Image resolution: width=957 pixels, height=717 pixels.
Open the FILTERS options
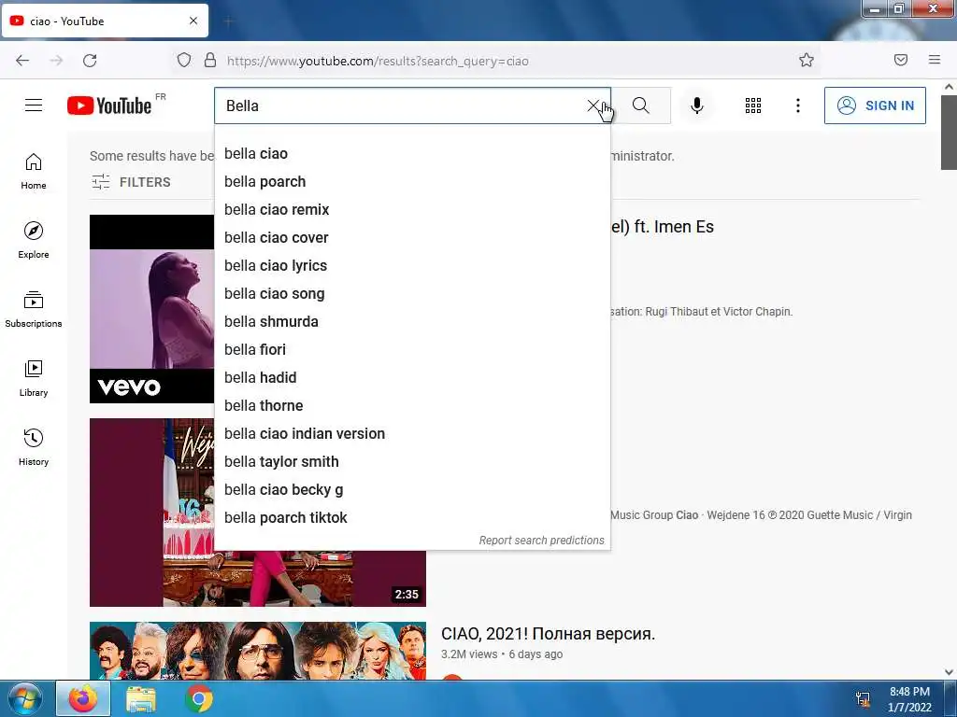click(x=131, y=182)
